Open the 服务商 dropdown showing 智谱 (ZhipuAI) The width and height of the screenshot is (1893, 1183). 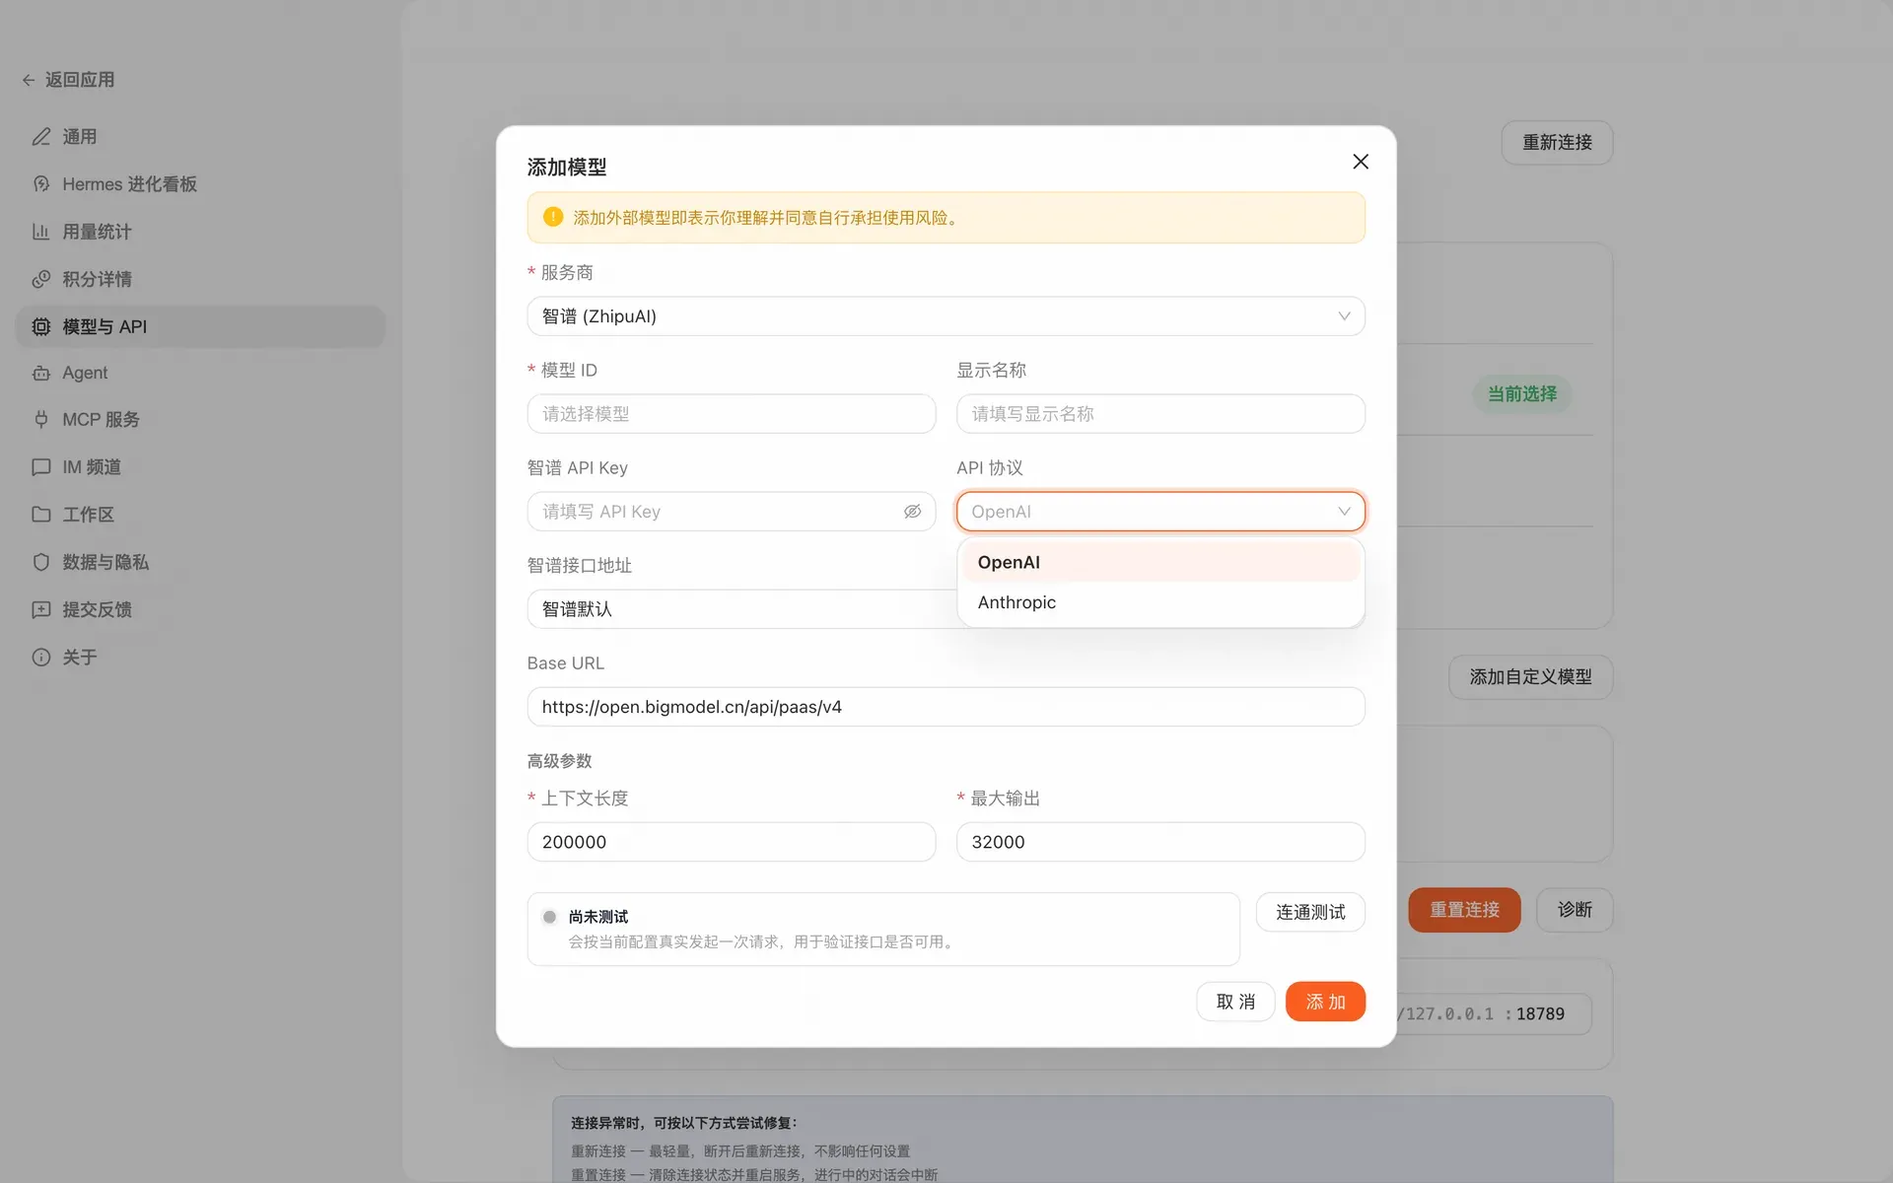(946, 316)
